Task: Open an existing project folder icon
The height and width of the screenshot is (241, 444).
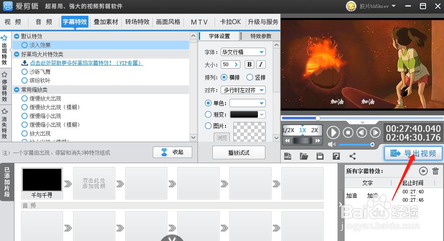Action: (x=304, y=156)
